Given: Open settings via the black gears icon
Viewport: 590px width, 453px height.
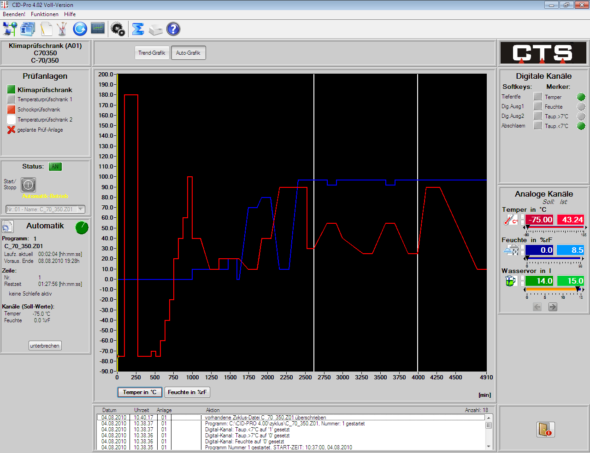Looking at the screenshot, I should [118, 29].
